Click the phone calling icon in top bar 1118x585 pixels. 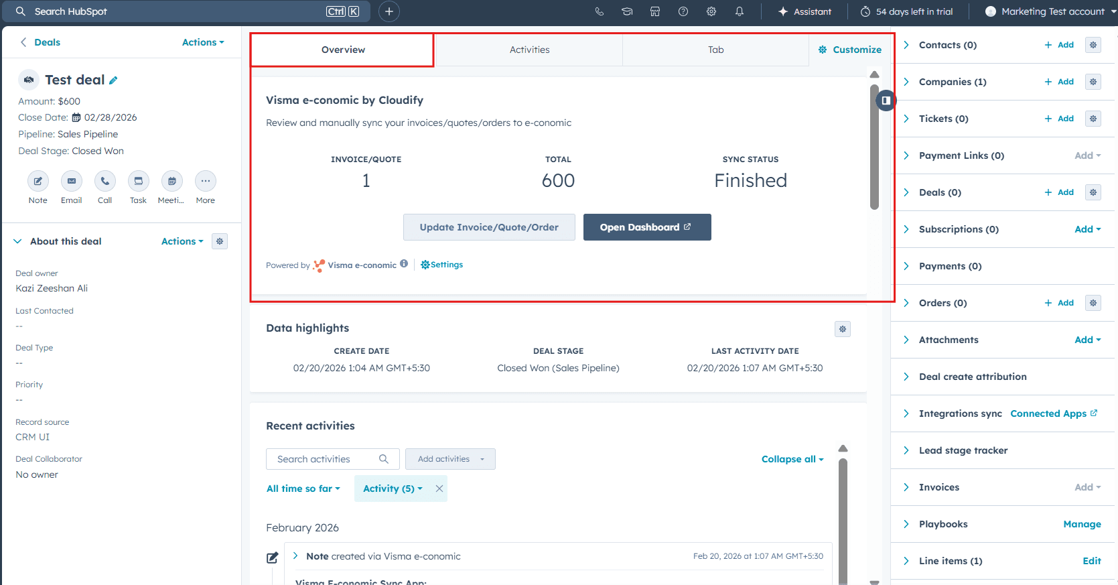600,11
